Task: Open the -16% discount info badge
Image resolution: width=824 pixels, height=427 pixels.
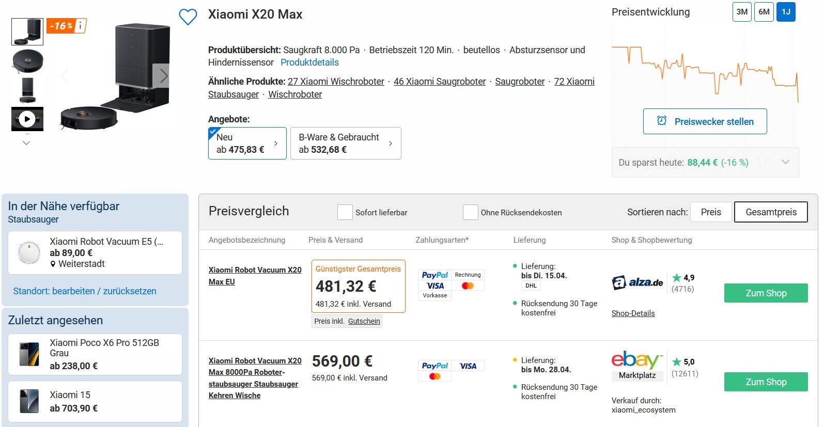Action: click(67, 25)
